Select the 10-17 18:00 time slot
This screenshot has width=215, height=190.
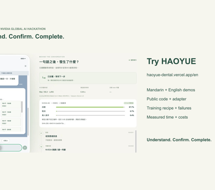click(x=11, y=122)
